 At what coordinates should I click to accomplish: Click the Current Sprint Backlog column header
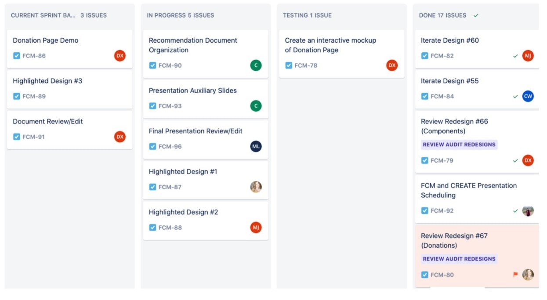coord(43,15)
